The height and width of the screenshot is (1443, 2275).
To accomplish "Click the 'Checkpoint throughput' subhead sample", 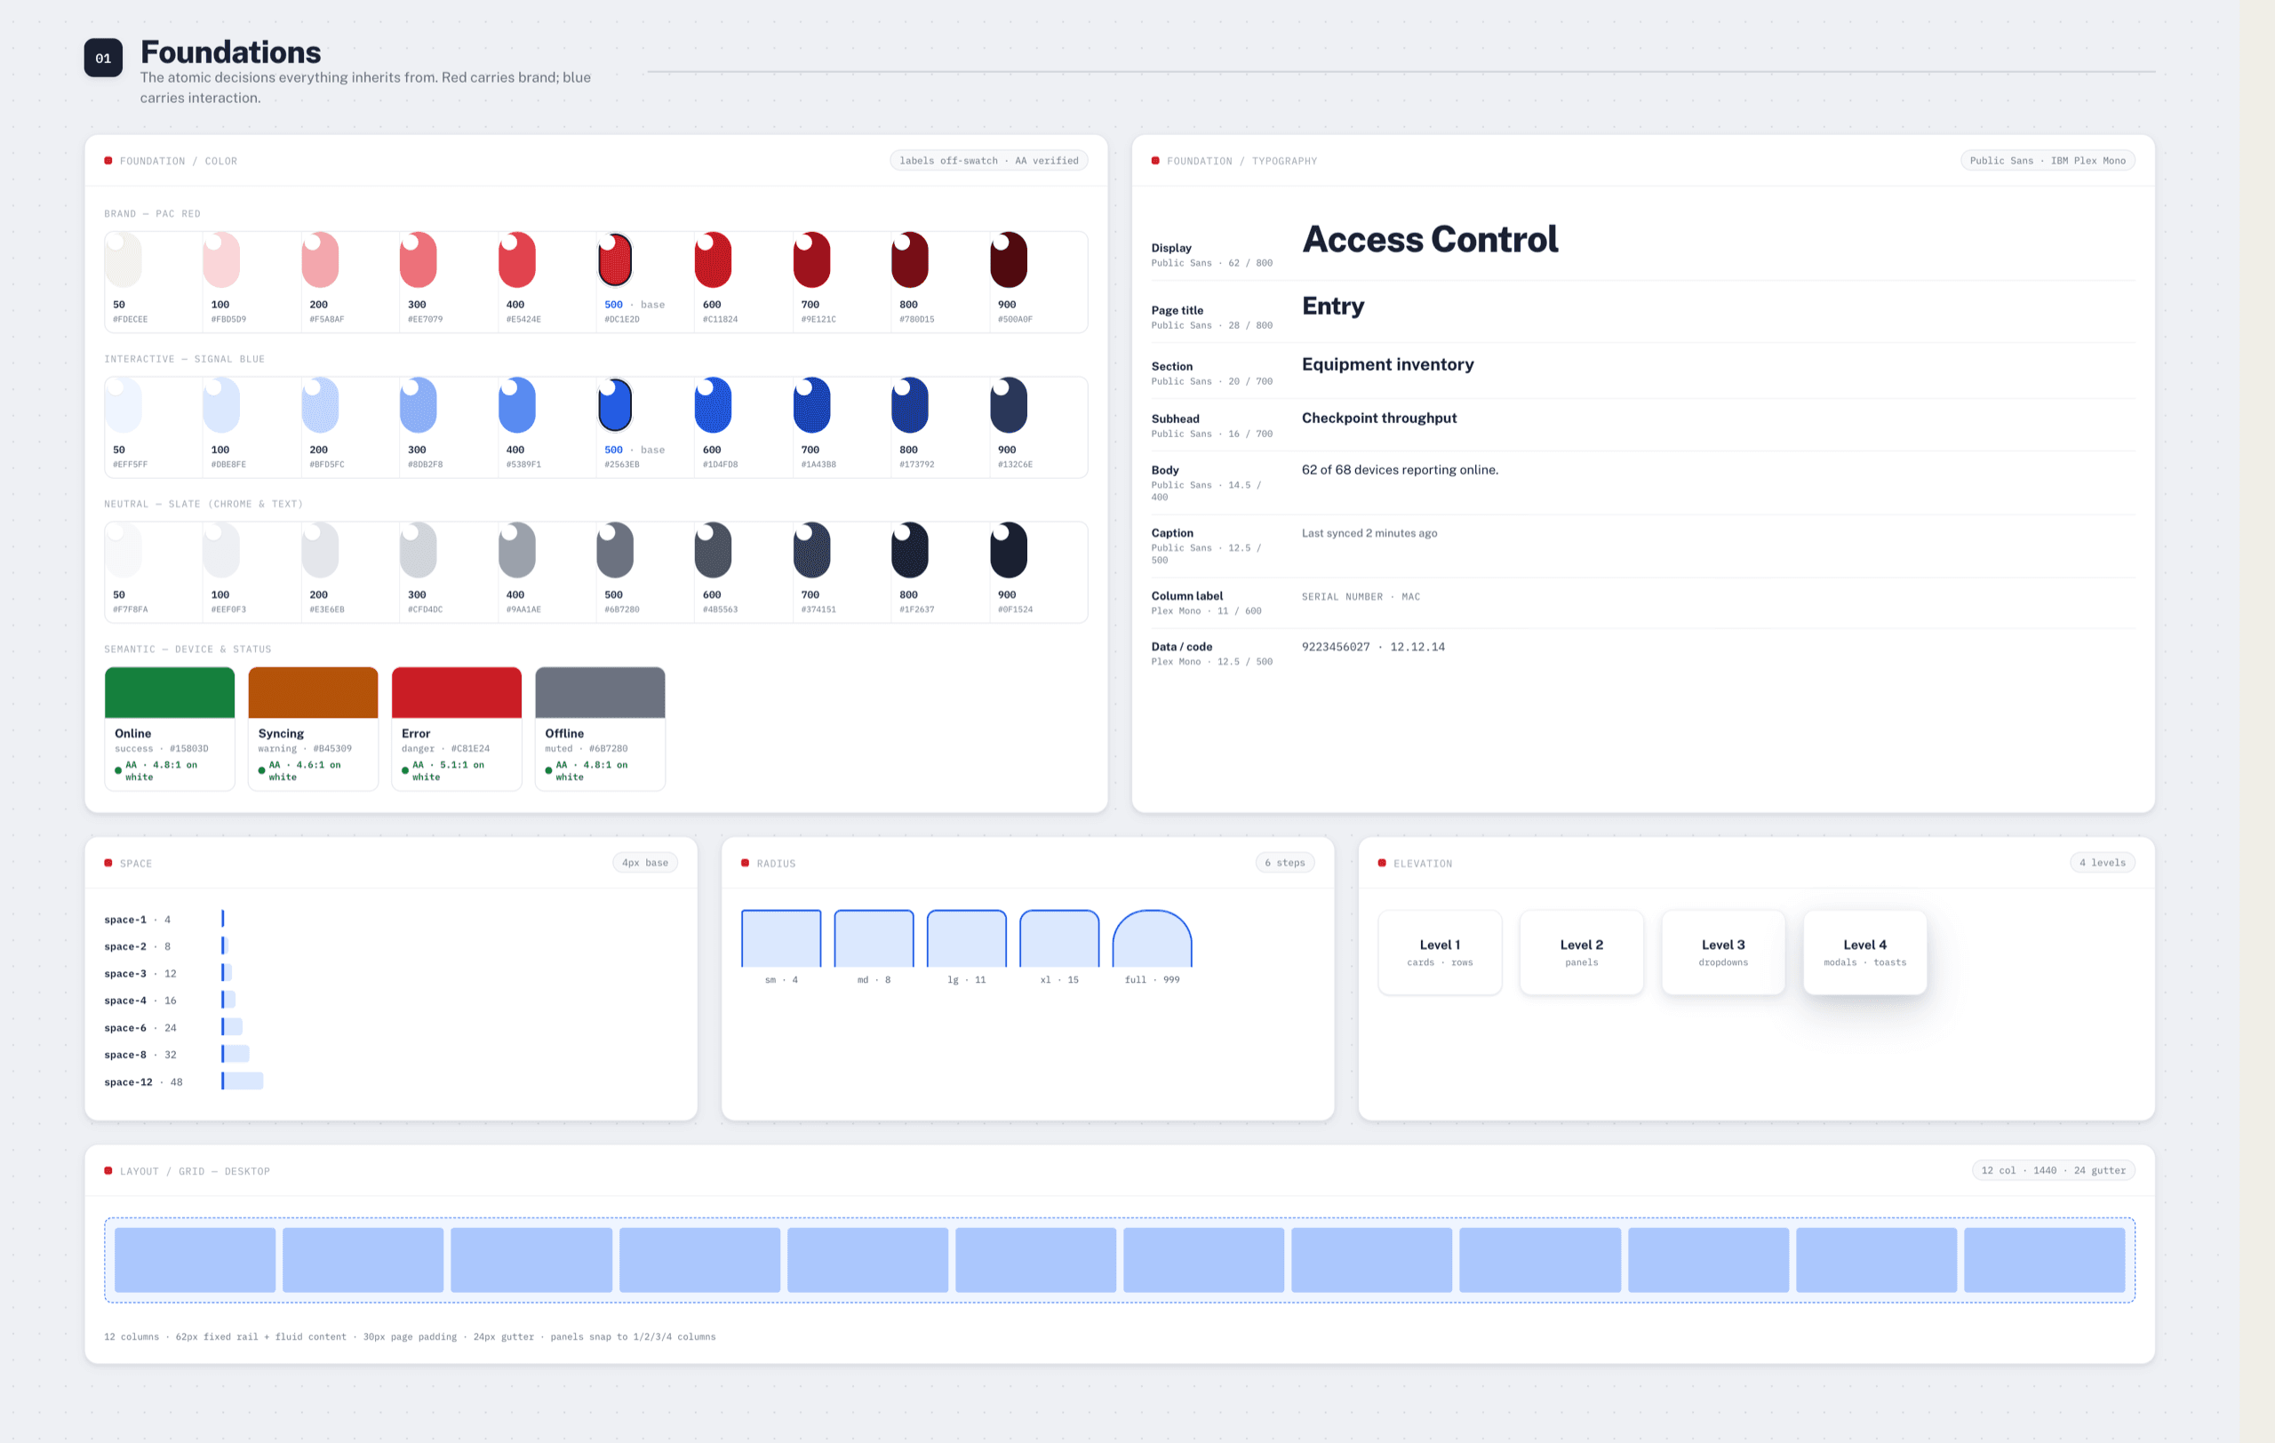I will [x=1378, y=418].
